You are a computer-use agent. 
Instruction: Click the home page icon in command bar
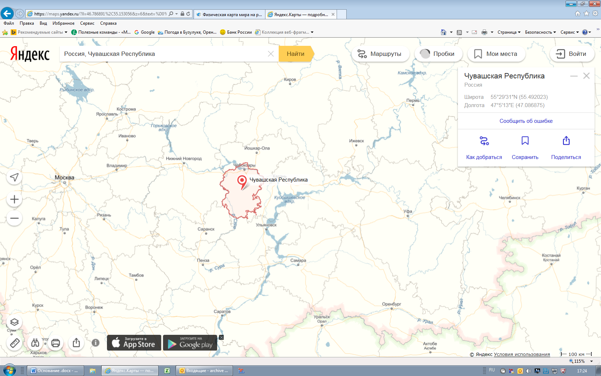[444, 32]
